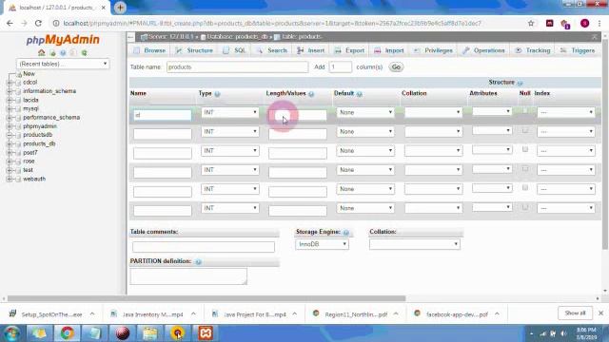Open the SQL tab
Image resolution: width=609 pixels, height=342 pixels.
[x=235, y=50]
